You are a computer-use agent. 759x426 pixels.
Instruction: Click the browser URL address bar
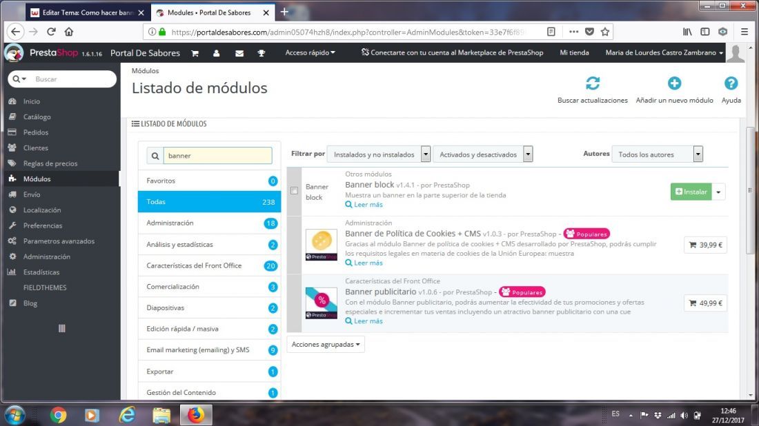[348, 32]
